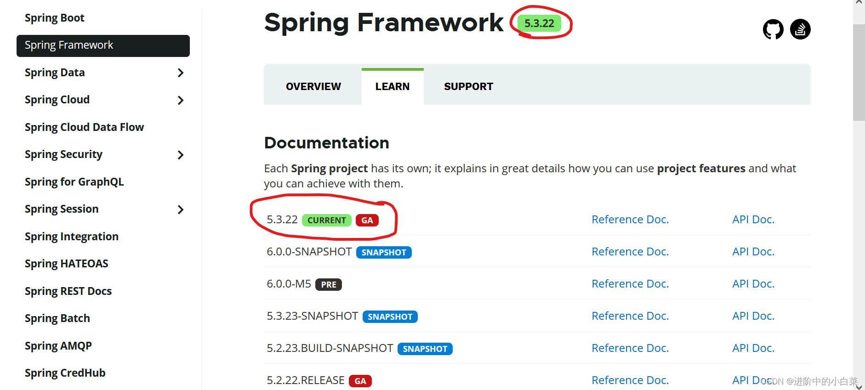This screenshot has width=865, height=390.
Task: Expand the Spring Data submenu chevron
Action: point(181,73)
